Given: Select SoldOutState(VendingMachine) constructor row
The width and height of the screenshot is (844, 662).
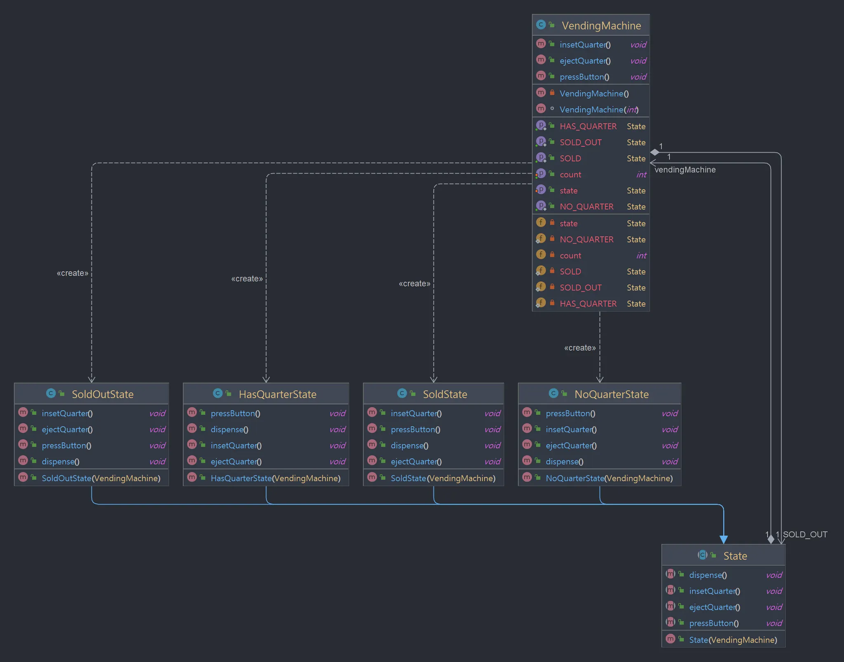Looking at the screenshot, I should [x=101, y=478].
